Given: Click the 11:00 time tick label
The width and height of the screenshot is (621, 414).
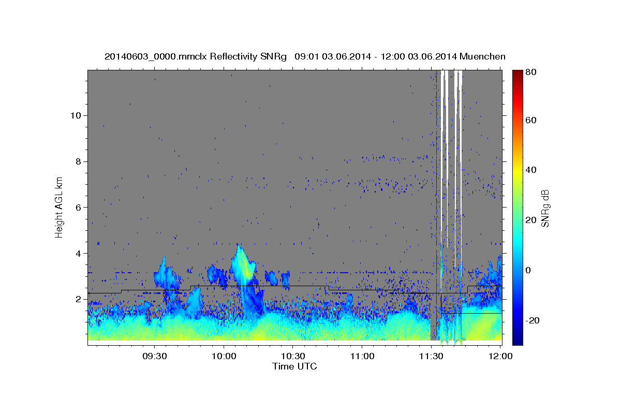Looking at the screenshot, I should [362, 356].
